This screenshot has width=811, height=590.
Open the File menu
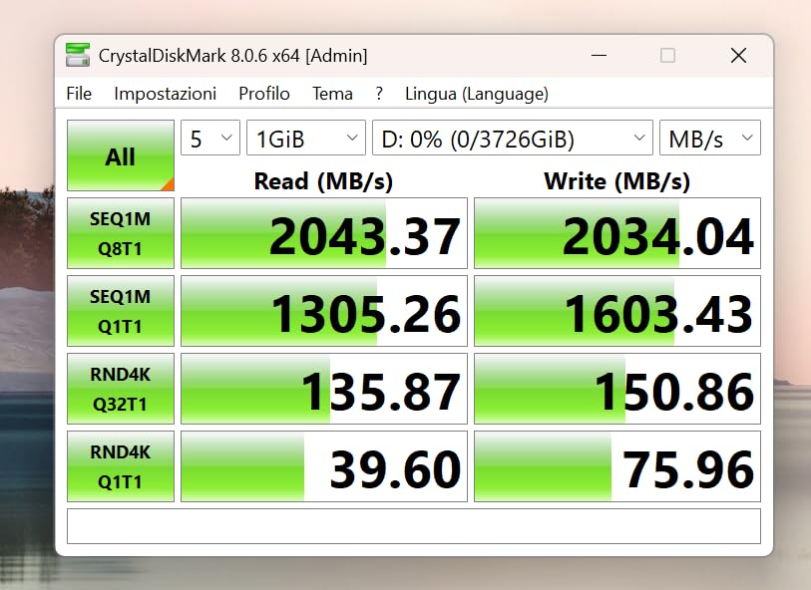click(79, 94)
